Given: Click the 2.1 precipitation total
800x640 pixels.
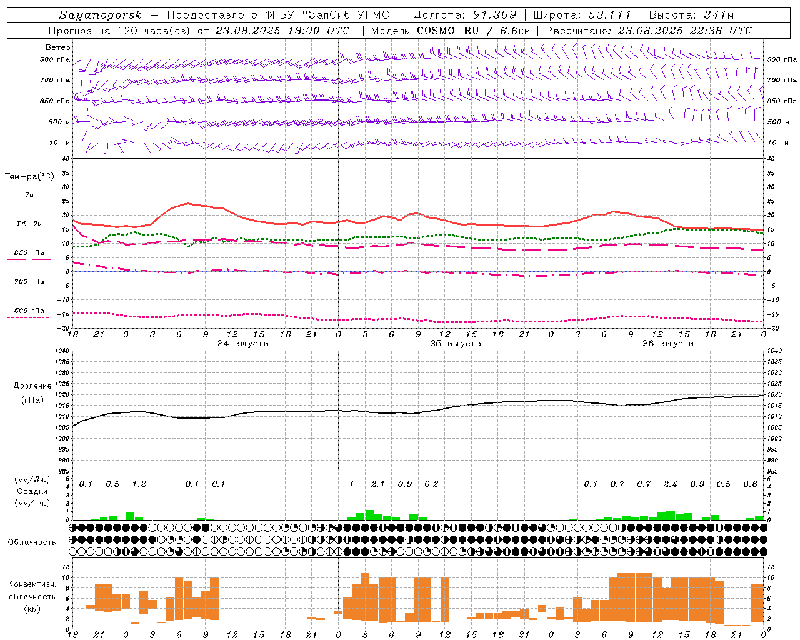Looking at the screenshot, I should point(377,484).
